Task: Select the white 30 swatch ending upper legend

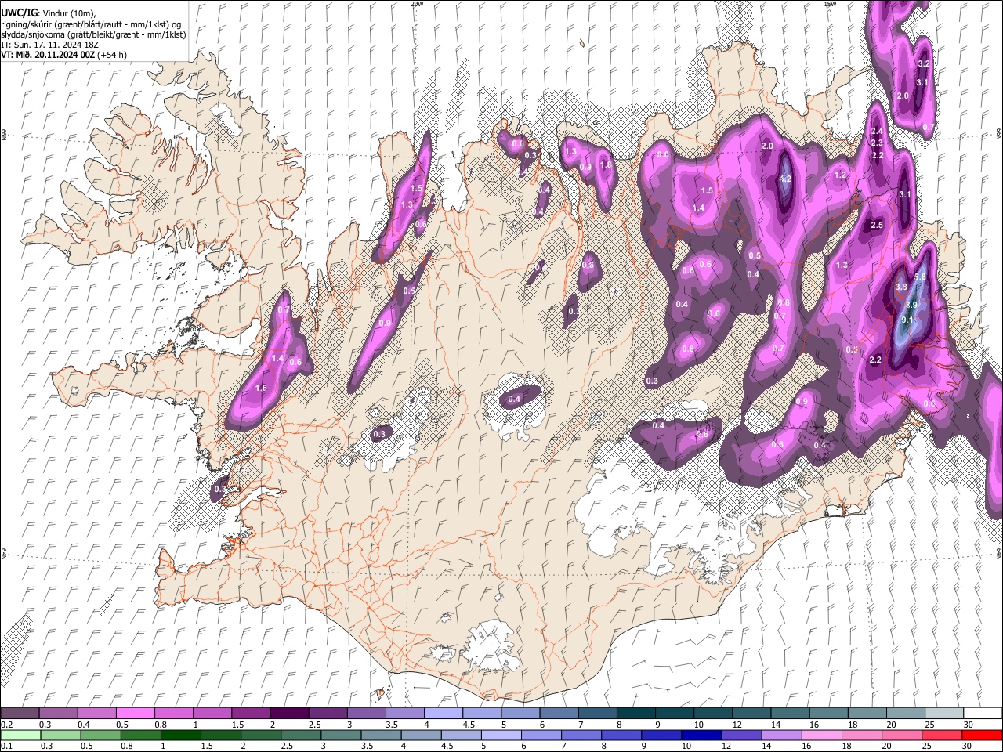Action: click(982, 713)
